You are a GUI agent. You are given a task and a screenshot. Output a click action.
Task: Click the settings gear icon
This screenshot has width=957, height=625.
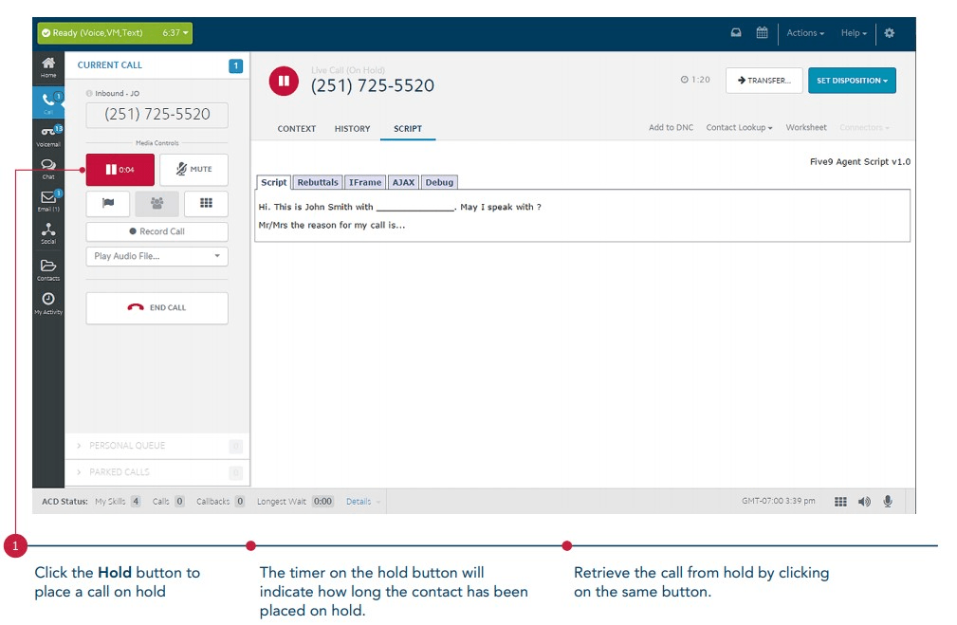click(x=889, y=33)
